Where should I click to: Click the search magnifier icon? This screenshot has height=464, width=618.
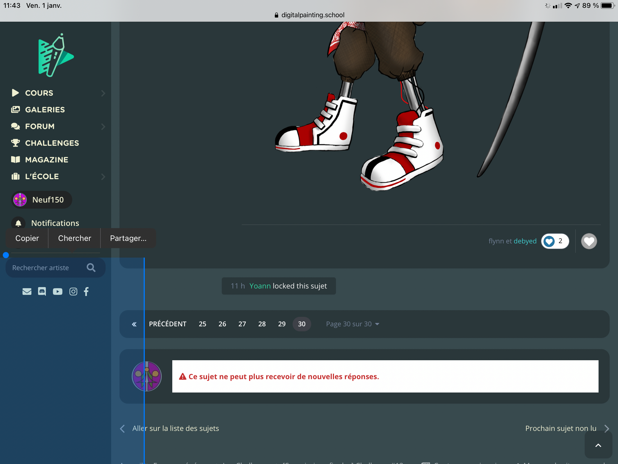click(91, 268)
